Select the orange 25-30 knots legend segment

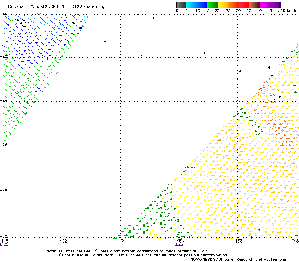tap(234, 5)
